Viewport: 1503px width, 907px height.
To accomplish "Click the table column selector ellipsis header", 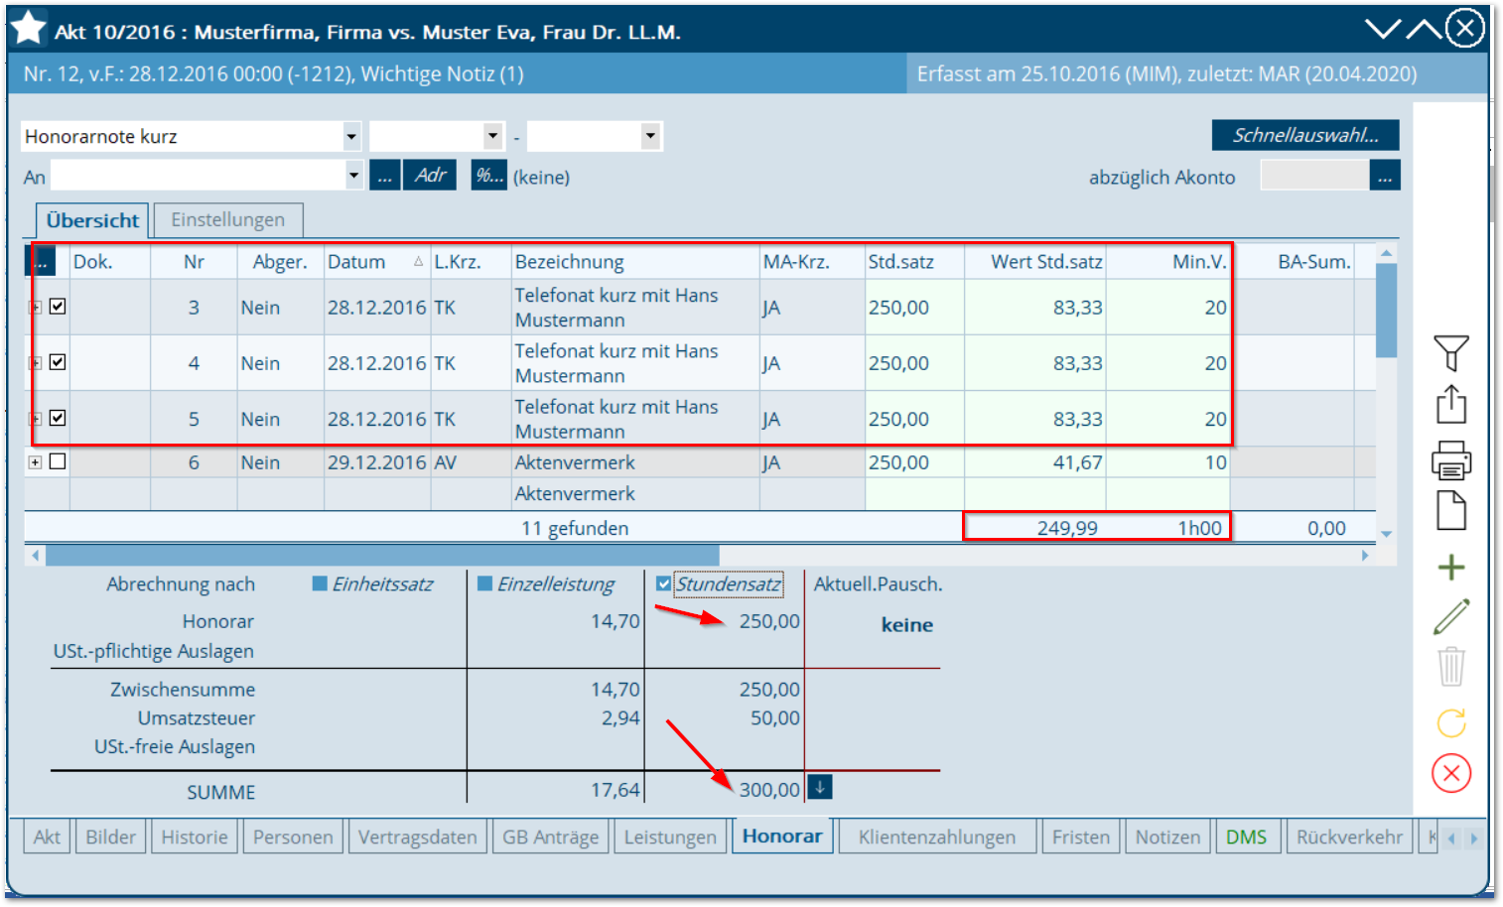I will [x=42, y=262].
